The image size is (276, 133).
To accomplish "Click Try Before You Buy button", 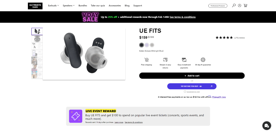I will click(192, 86).
